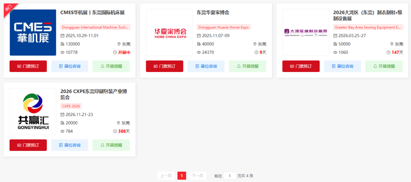Click building area icon next to 130000
Image resolution: width=411 pixels, height=182 pixels.
coord(62,44)
